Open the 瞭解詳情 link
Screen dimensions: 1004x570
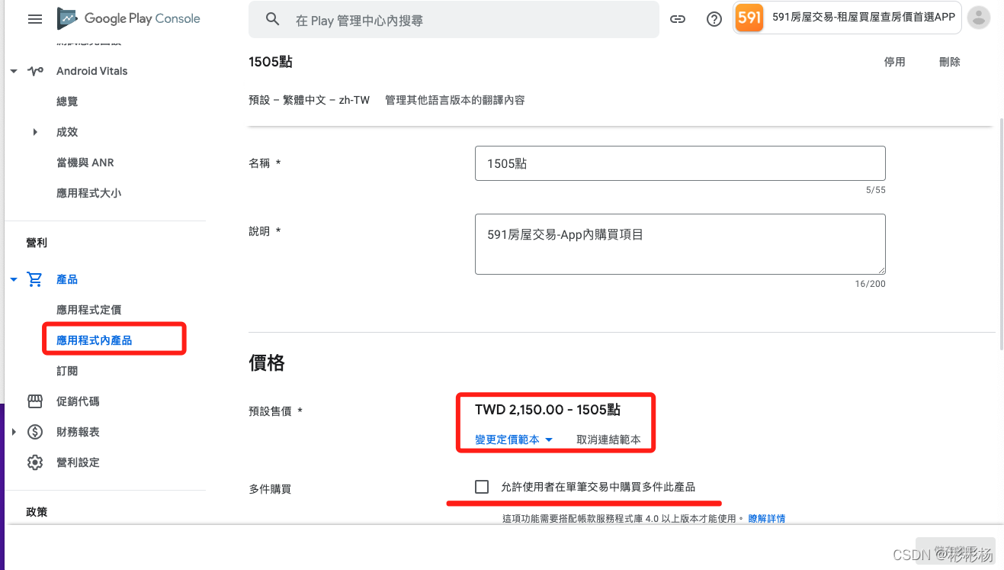click(767, 518)
